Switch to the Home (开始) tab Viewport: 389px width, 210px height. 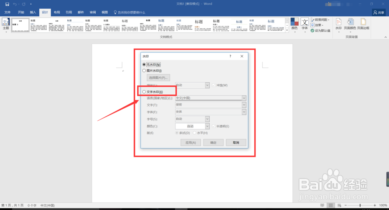tap(21, 12)
